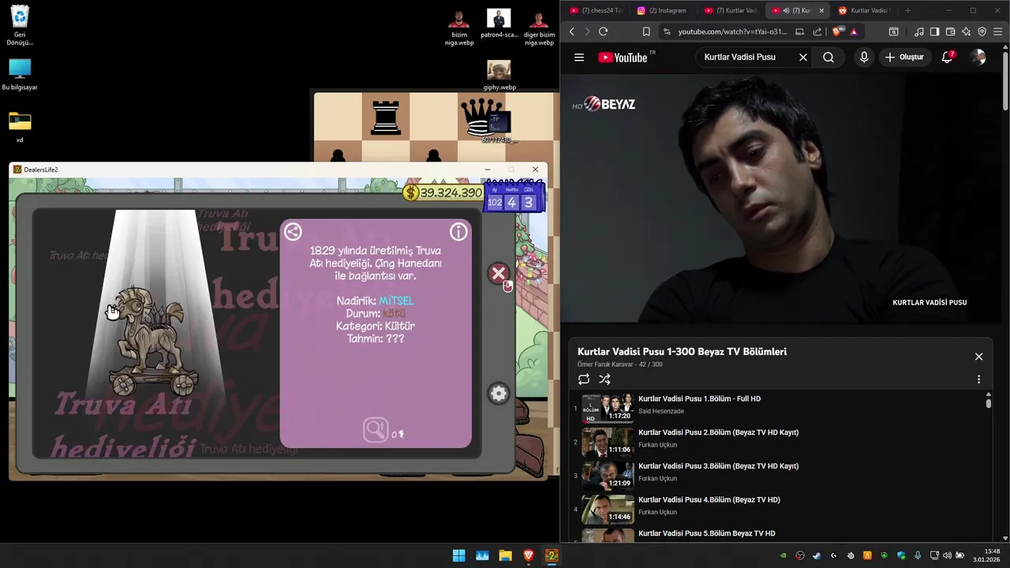Toggle the browser sidebar panel
Image resolution: width=1010 pixels, height=568 pixels.
point(934,32)
